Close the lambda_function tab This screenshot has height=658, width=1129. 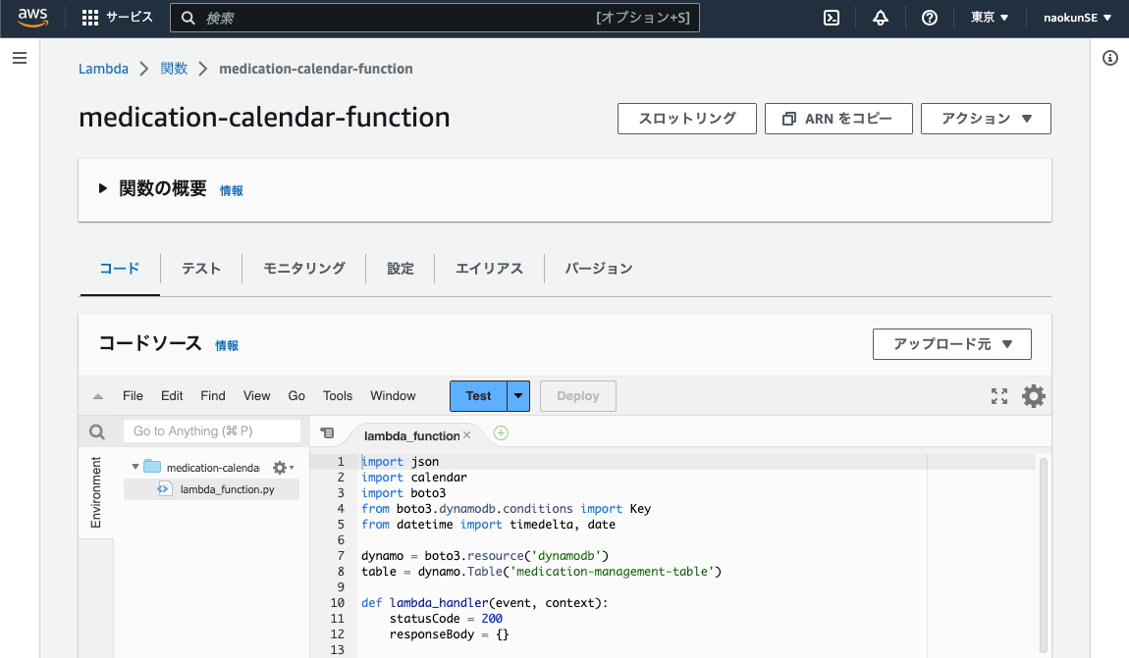coord(466,435)
